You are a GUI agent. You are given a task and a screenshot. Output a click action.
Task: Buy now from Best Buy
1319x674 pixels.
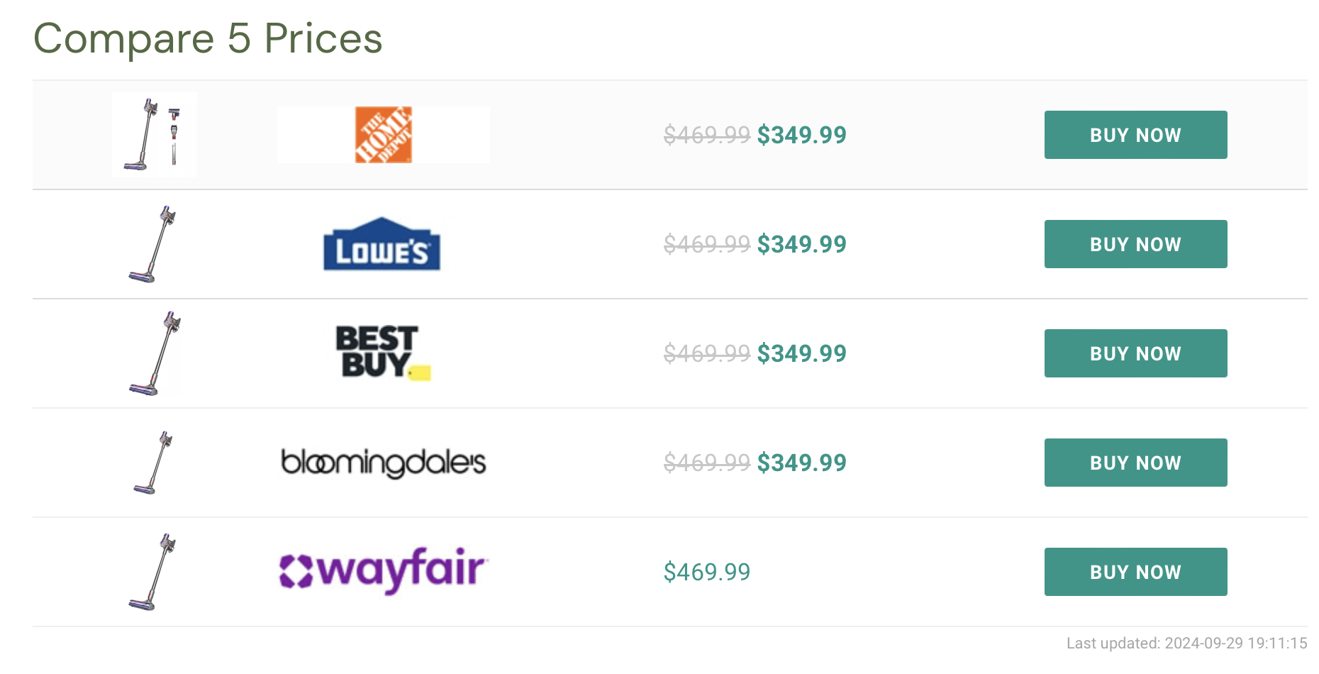tap(1135, 353)
